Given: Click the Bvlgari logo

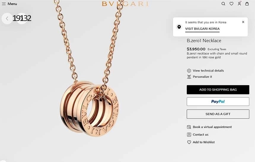Looking at the screenshot, I should pyautogui.click(x=125, y=4).
